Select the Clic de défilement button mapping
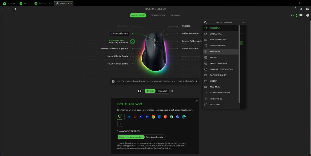Image resolution: width=311 pixels, height=156 pixels. [x=119, y=34]
